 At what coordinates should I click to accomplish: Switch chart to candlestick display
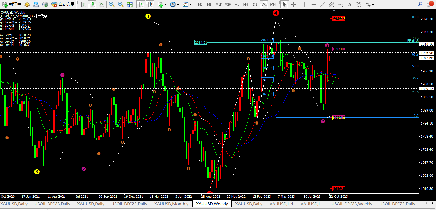click(92, 4)
